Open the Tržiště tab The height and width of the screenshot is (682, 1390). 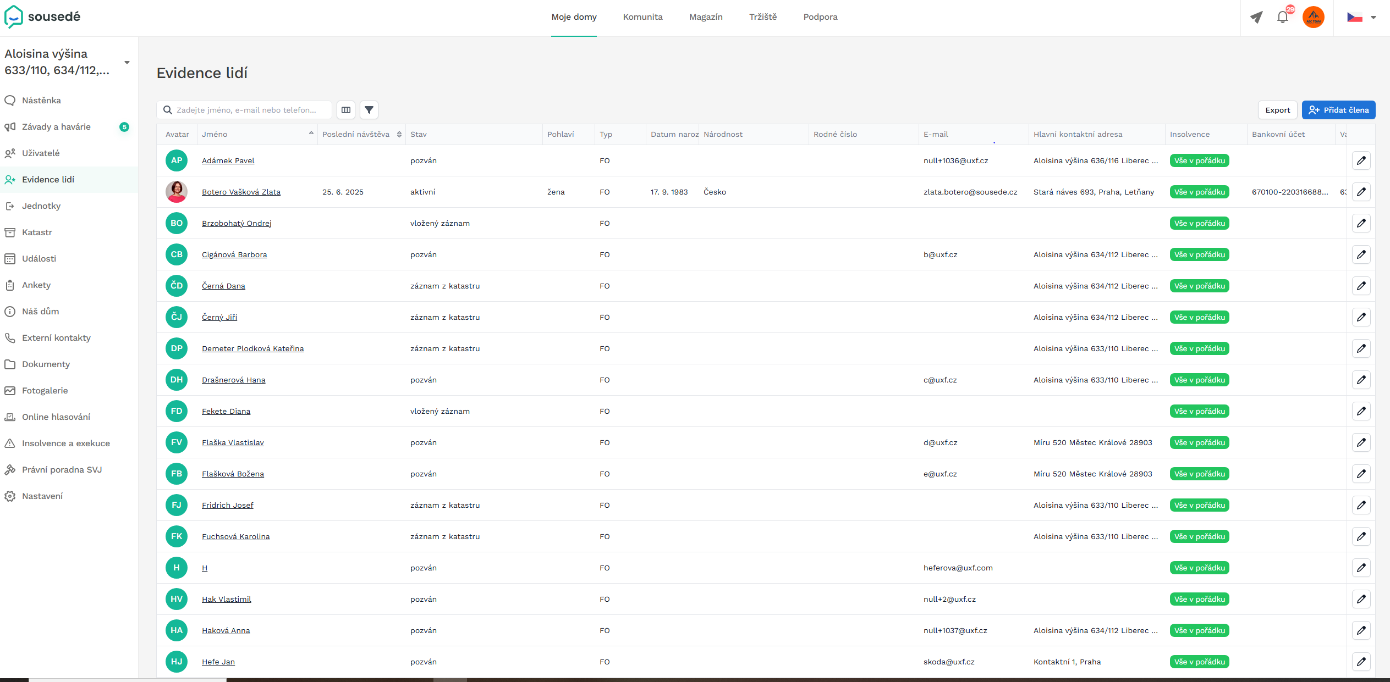point(763,17)
